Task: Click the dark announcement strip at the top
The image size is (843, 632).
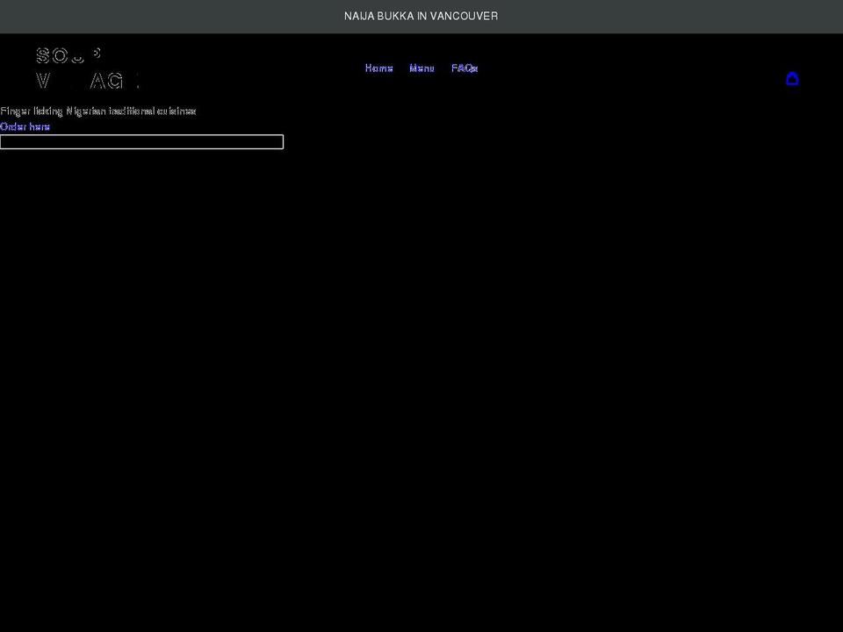Action: [x=421, y=16]
